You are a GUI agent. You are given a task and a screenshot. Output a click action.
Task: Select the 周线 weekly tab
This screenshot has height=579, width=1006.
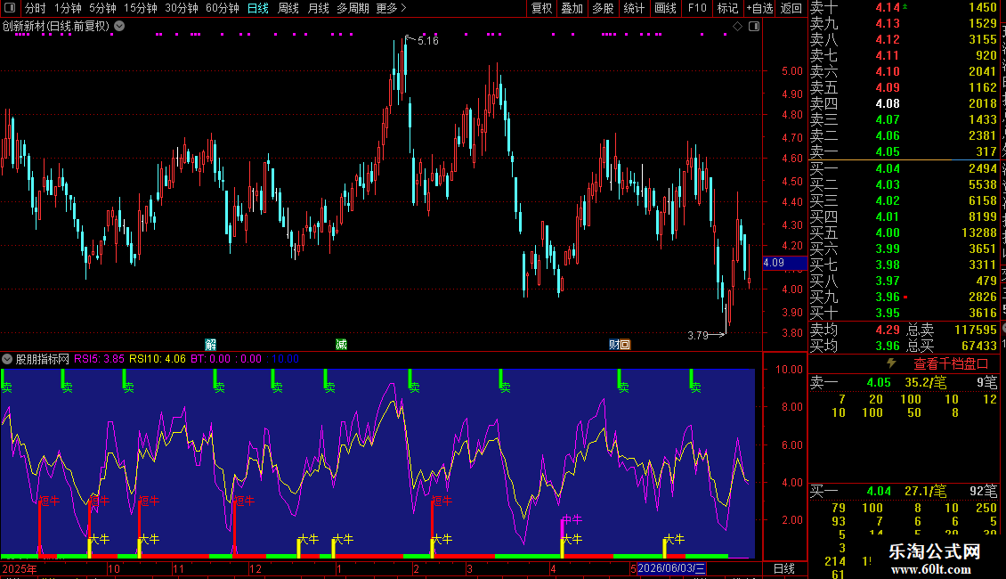288,8
